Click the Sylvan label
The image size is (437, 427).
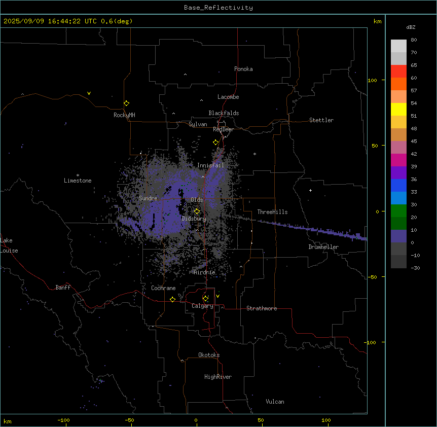(198, 124)
